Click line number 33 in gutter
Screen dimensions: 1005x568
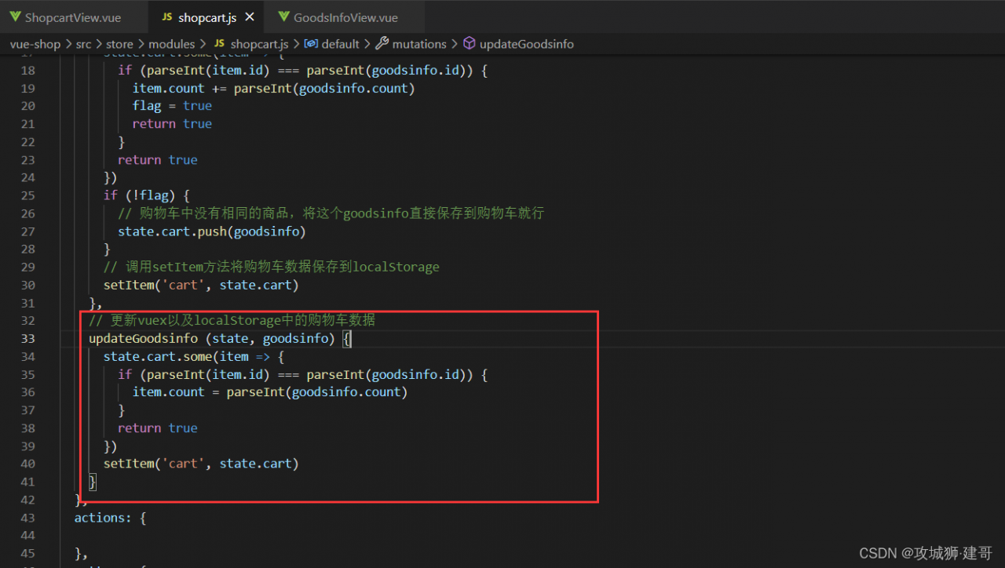click(x=28, y=339)
